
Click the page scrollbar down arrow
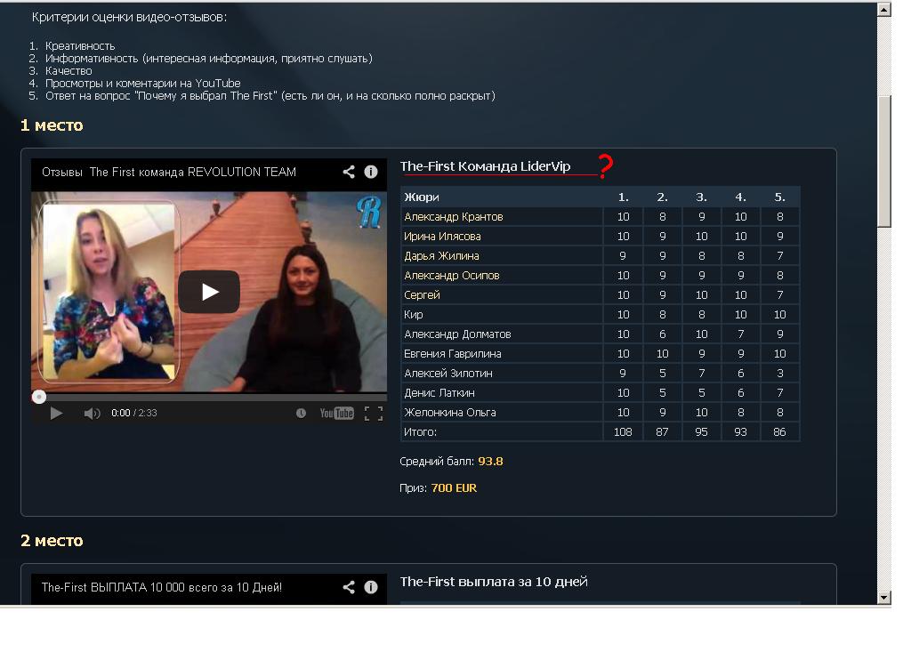(883, 597)
